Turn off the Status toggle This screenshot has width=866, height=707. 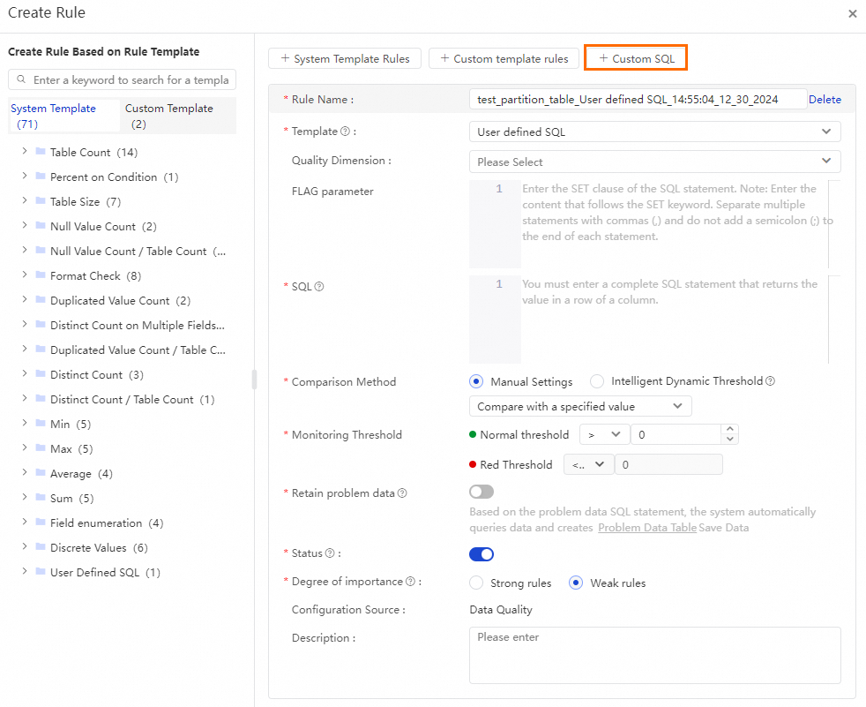pyautogui.click(x=482, y=554)
